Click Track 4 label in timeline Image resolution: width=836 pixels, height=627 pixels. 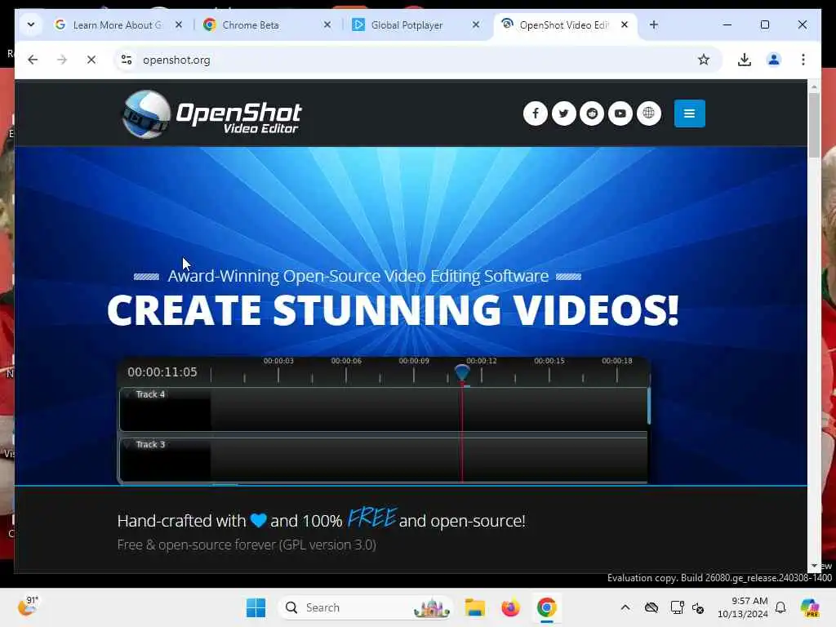click(x=150, y=394)
